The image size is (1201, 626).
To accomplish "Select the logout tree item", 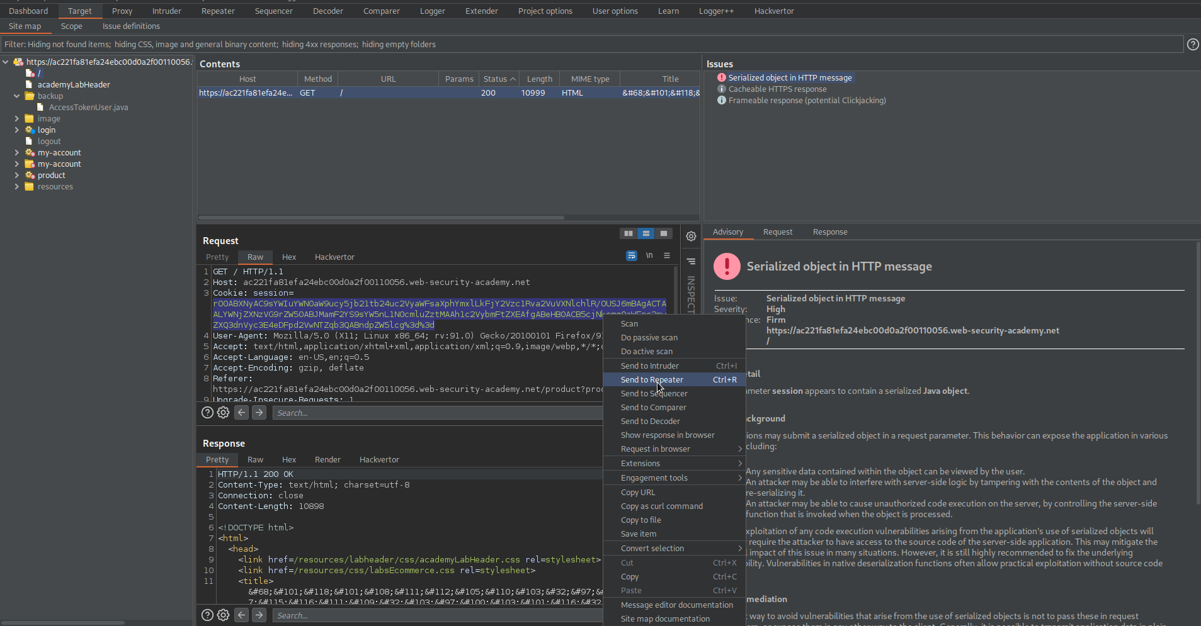I will coord(49,141).
